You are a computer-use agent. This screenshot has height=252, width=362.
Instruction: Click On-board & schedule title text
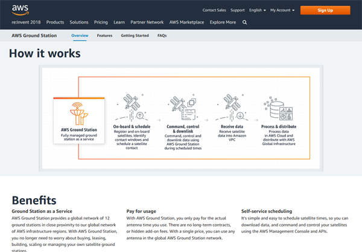click(132, 126)
